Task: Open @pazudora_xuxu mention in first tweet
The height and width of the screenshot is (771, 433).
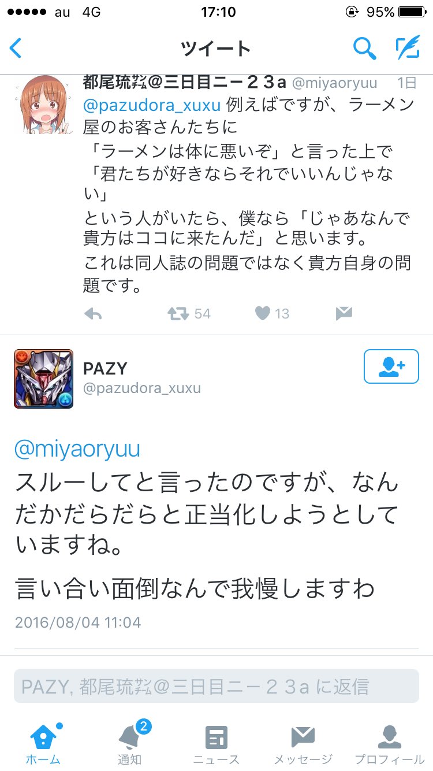Action: coord(152,105)
